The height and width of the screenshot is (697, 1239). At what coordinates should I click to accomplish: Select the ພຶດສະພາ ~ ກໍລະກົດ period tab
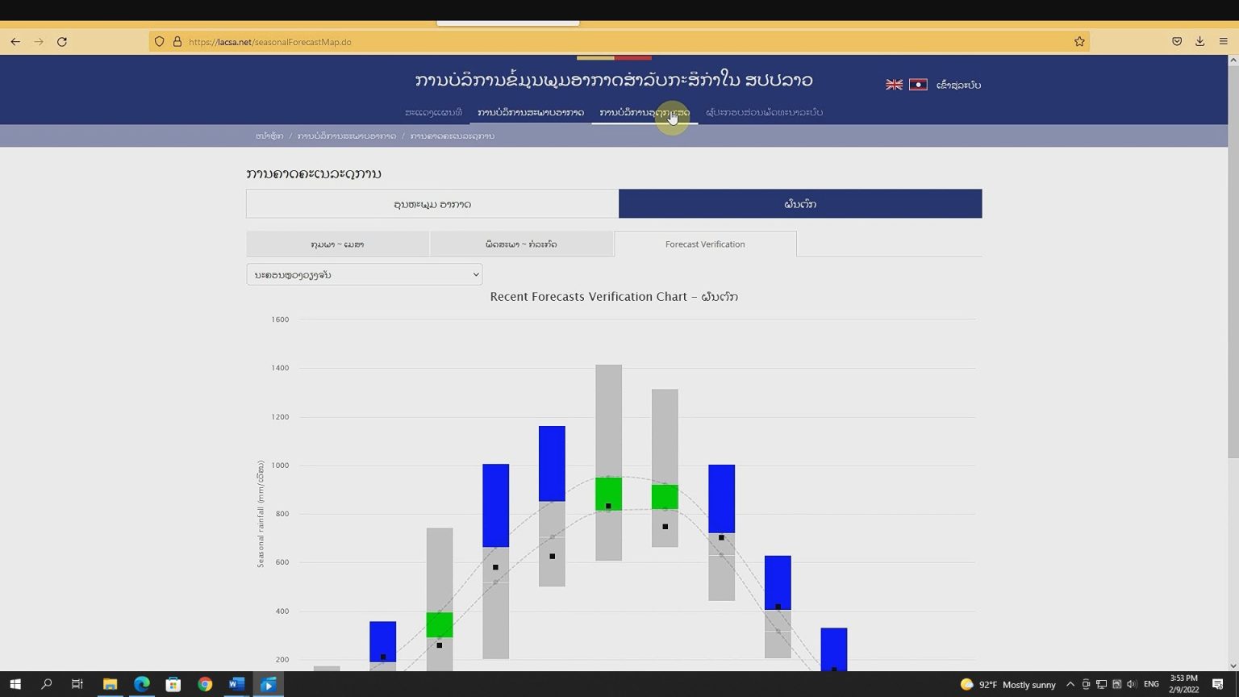tap(521, 244)
